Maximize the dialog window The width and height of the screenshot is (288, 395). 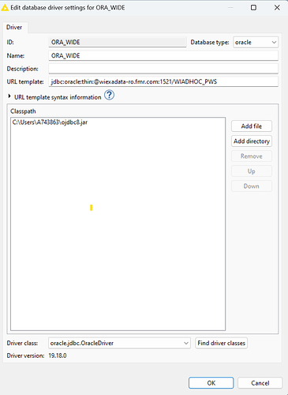coord(253,8)
